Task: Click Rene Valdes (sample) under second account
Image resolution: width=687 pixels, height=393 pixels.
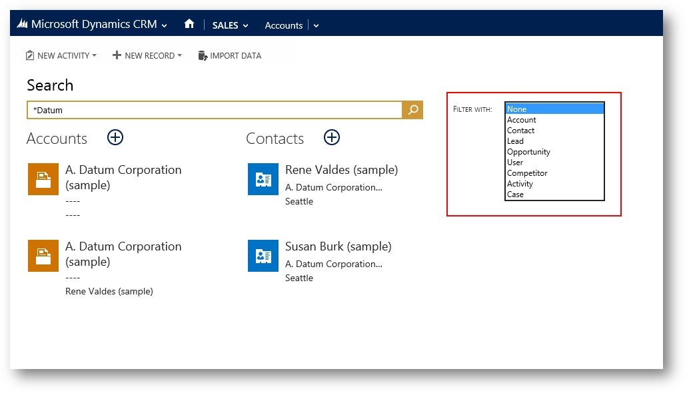Action: tap(109, 291)
